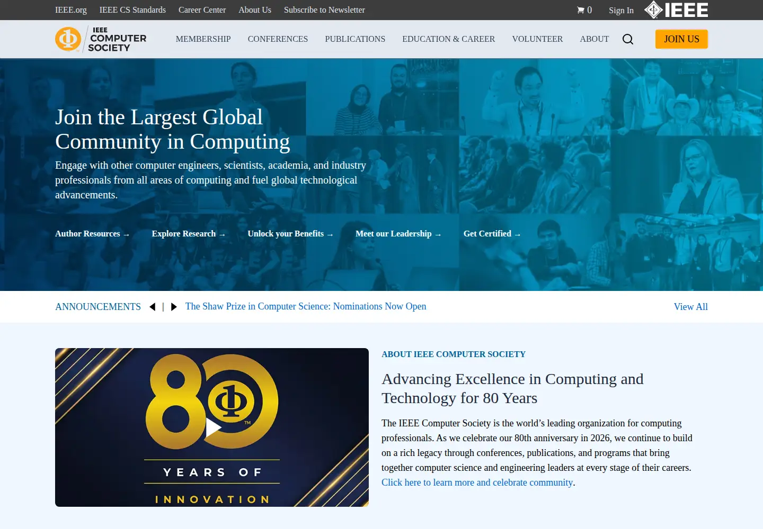Click the ANNOUNCEMENTS label

(x=98, y=307)
